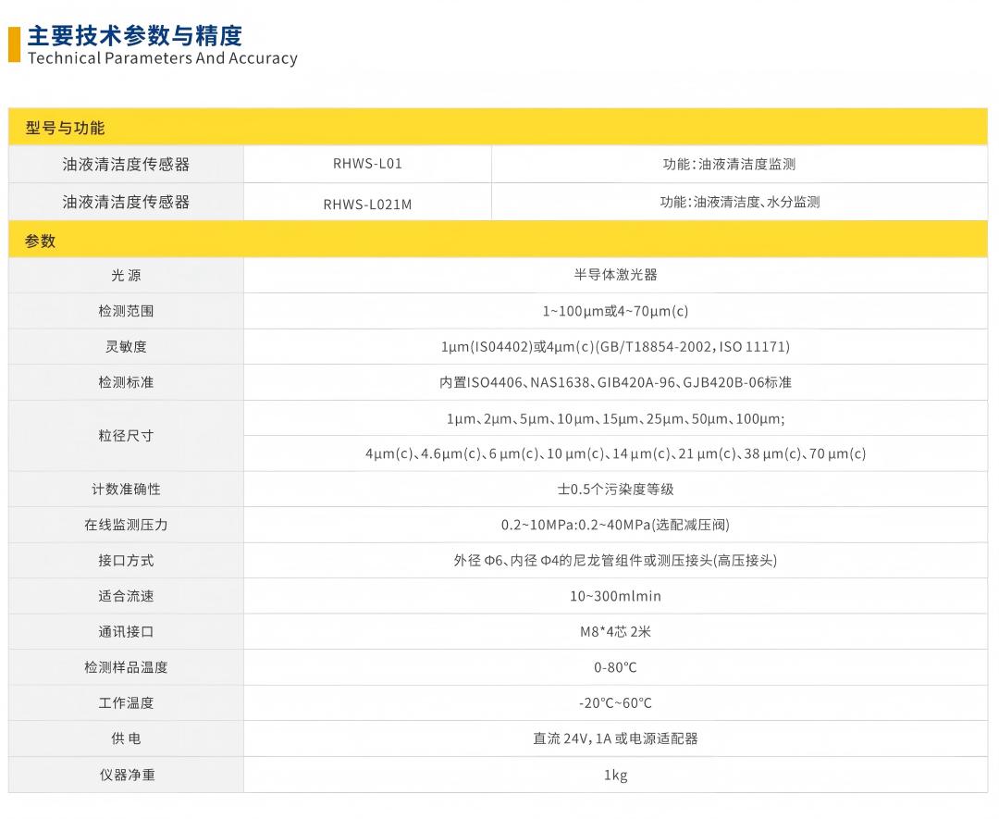
Task: Click the 功能:油液清洁度、水分监测 cell
Action: click(739, 202)
